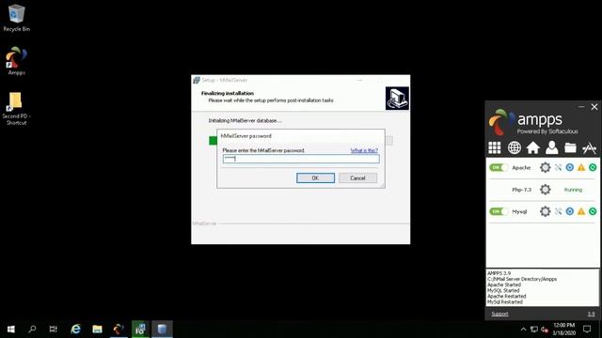Open the network tray icon

click(x=533, y=330)
